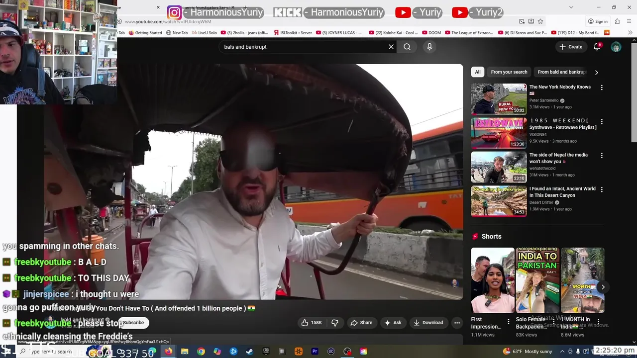Image resolution: width=637 pixels, height=358 pixels.
Task: Show more filter chips with the right chevron
Action: coord(596,72)
